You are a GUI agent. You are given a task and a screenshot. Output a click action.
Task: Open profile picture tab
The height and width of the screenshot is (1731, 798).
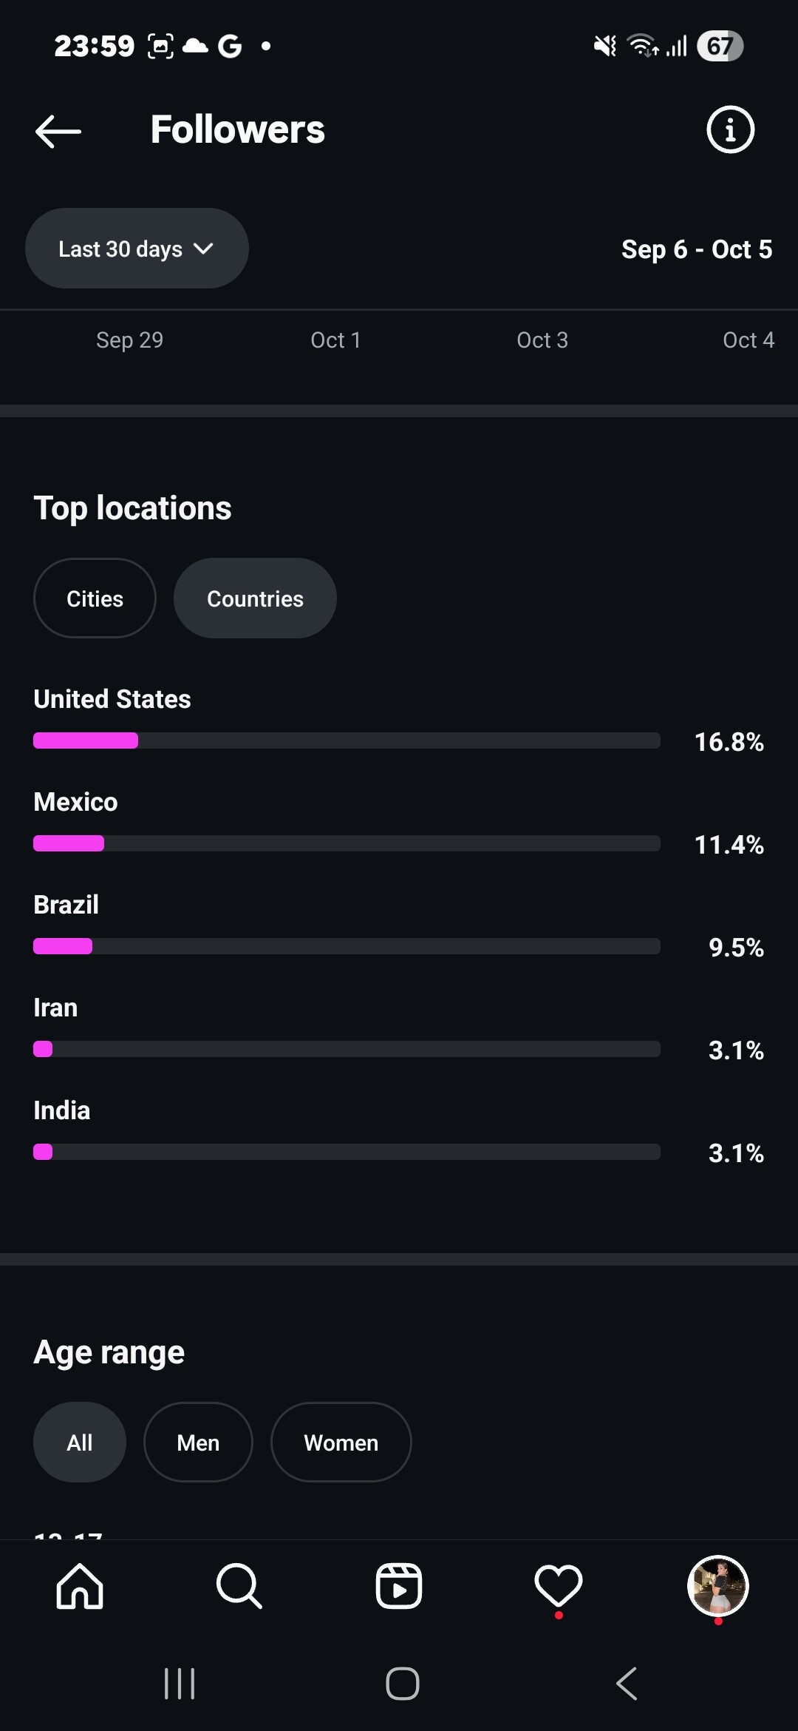[x=717, y=1586]
